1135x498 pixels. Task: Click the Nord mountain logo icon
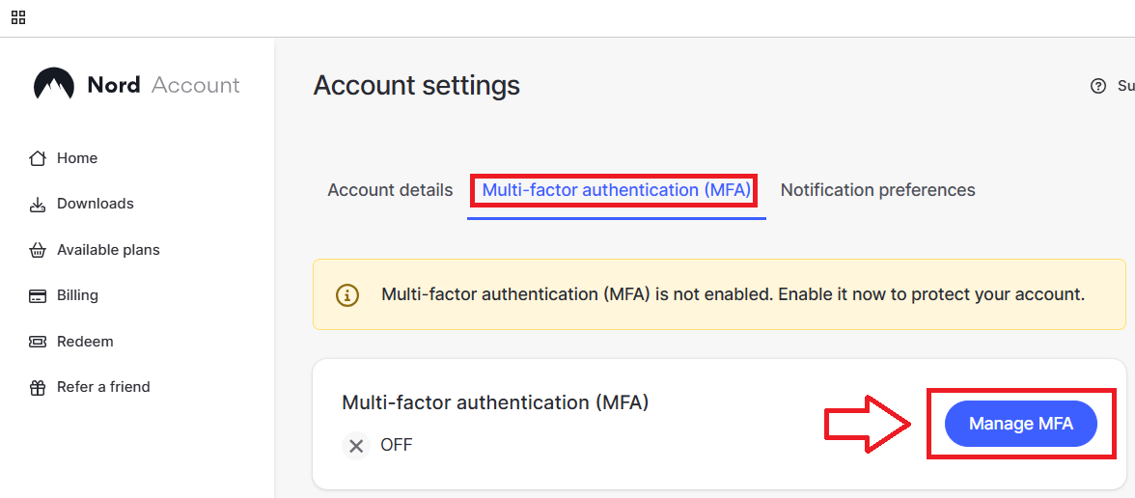(x=54, y=85)
